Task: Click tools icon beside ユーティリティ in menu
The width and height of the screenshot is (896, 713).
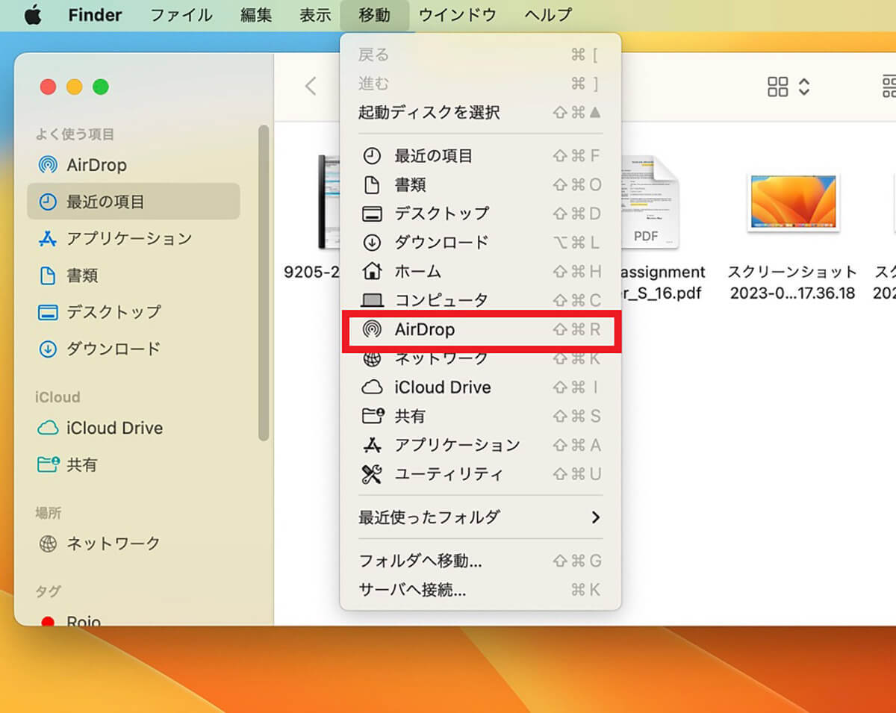Action: coord(372,473)
